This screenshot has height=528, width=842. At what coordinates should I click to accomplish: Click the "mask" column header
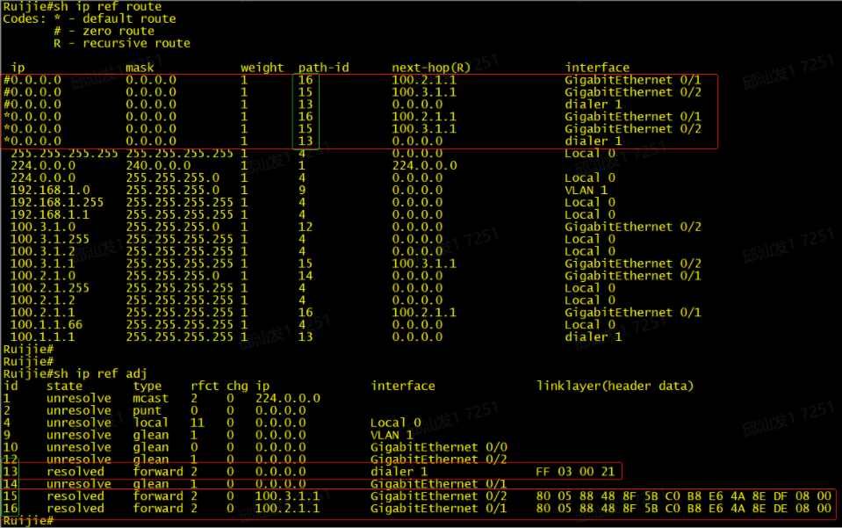pos(140,68)
